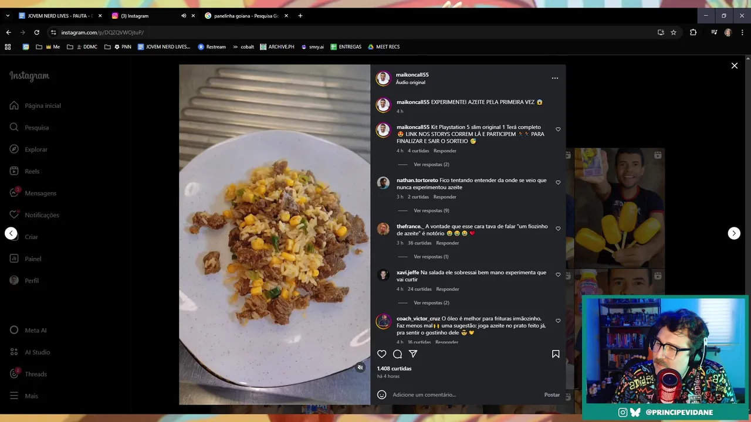Switch to the JOVEM NERD LIVES tab
Screen dimensions: 751x422
[60, 16]
